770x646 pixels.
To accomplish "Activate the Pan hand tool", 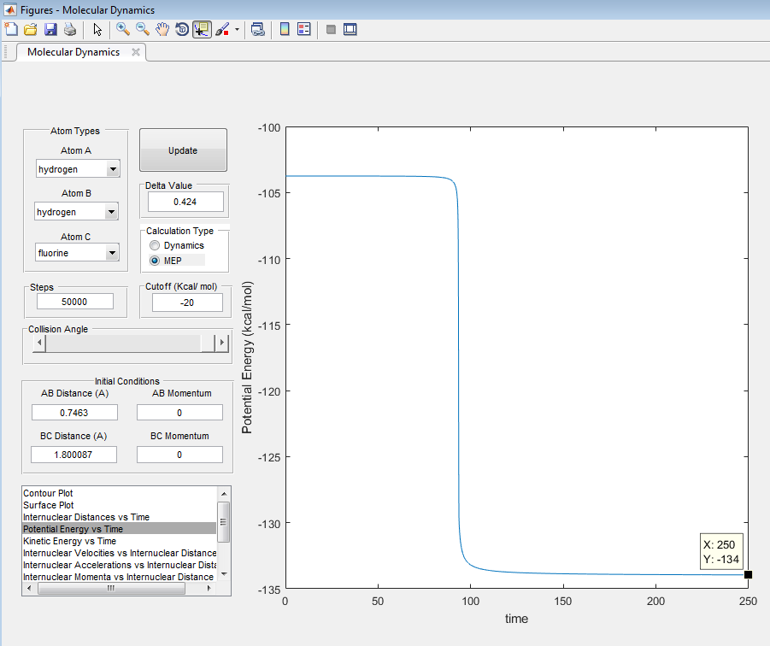I will pyautogui.click(x=162, y=29).
